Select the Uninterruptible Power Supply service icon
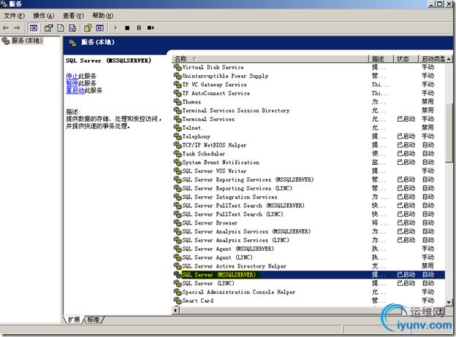This screenshot has width=456, height=337. (x=178, y=76)
